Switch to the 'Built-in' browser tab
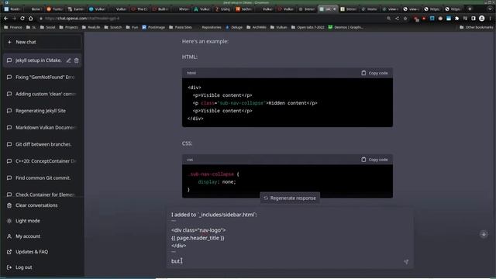Viewport: 496px width, 279px height. tap(160, 9)
